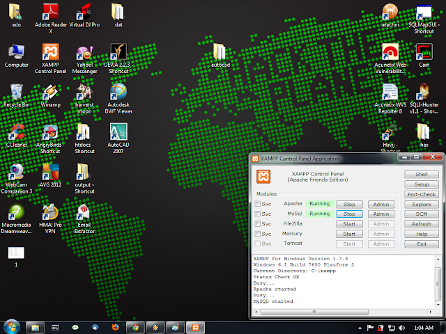
Task: Refresh the XAMPP module status
Action: [422, 224]
